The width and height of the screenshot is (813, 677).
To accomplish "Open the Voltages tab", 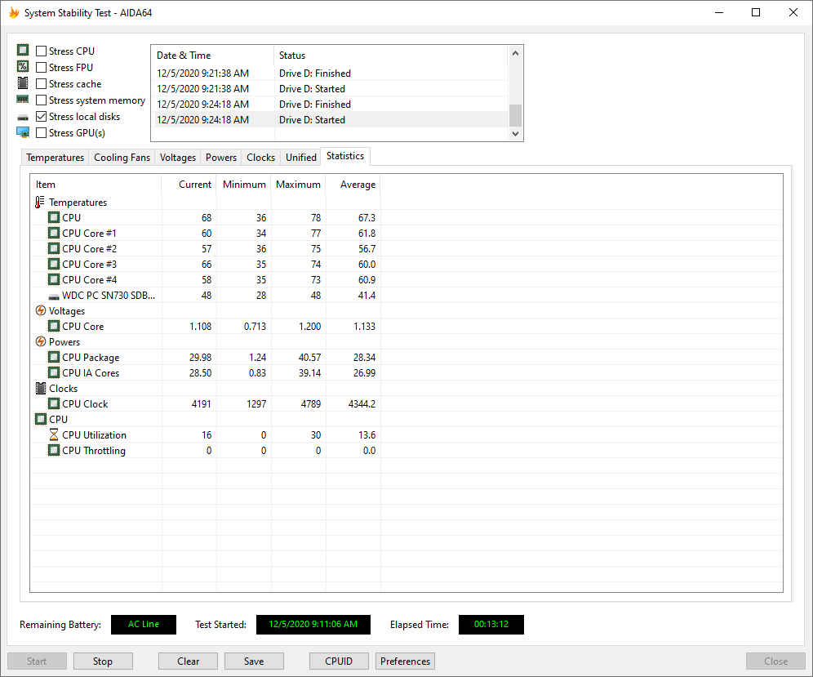I will click(x=178, y=157).
